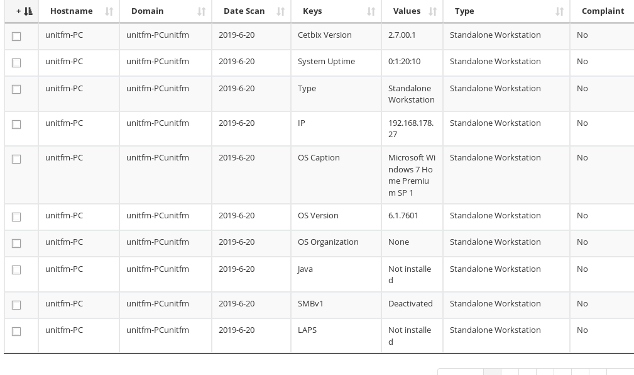Click the highlighted pagination page button
Viewport: 634px width, 375px height.
(492, 372)
